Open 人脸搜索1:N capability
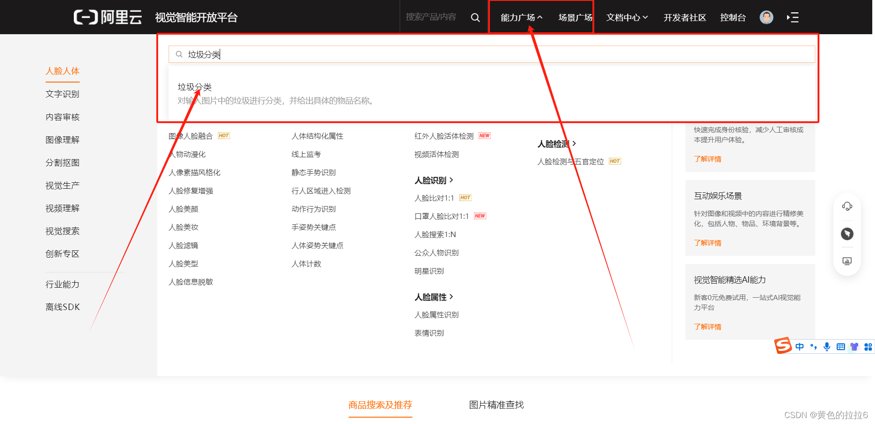Screen dimensions: 875x424 click(435, 235)
